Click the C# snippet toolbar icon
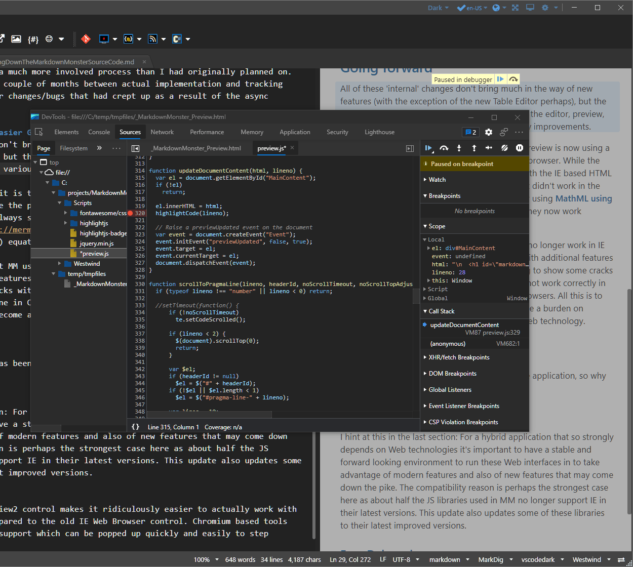633x567 pixels. (177, 39)
